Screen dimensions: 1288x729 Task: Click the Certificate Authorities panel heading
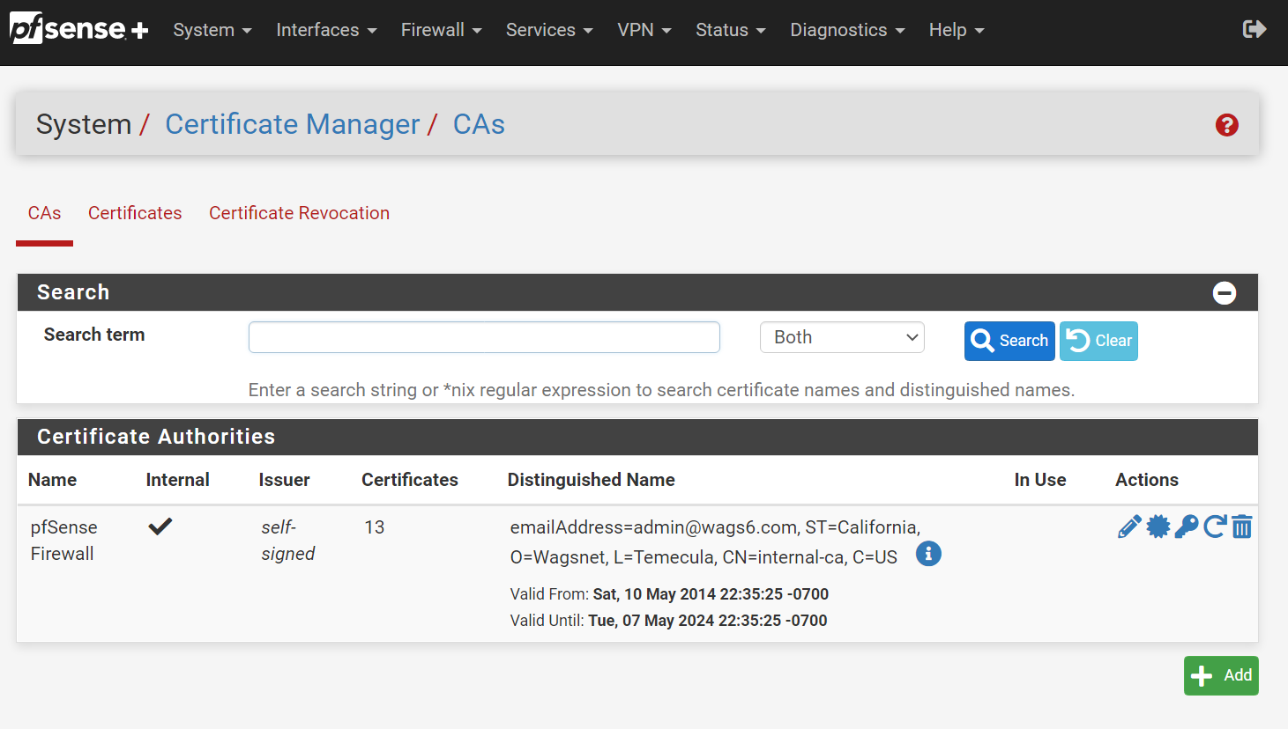(x=156, y=437)
